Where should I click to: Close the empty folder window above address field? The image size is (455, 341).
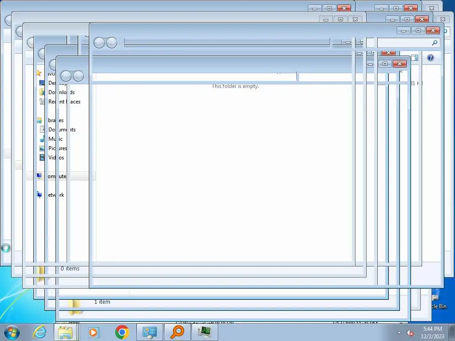click(x=399, y=64)
